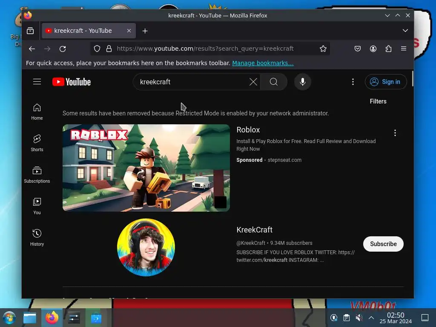
Task: Start voice search with microphone icon
Action: point(303,82)
